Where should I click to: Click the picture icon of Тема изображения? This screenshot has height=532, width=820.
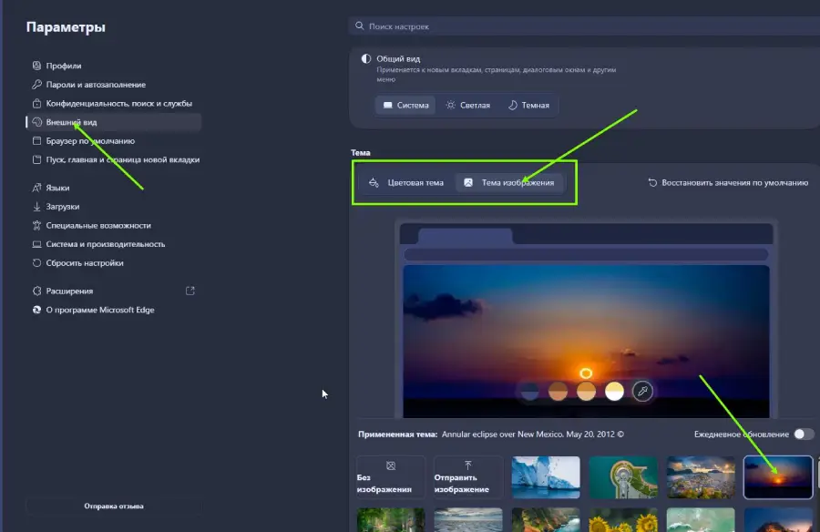468,182
